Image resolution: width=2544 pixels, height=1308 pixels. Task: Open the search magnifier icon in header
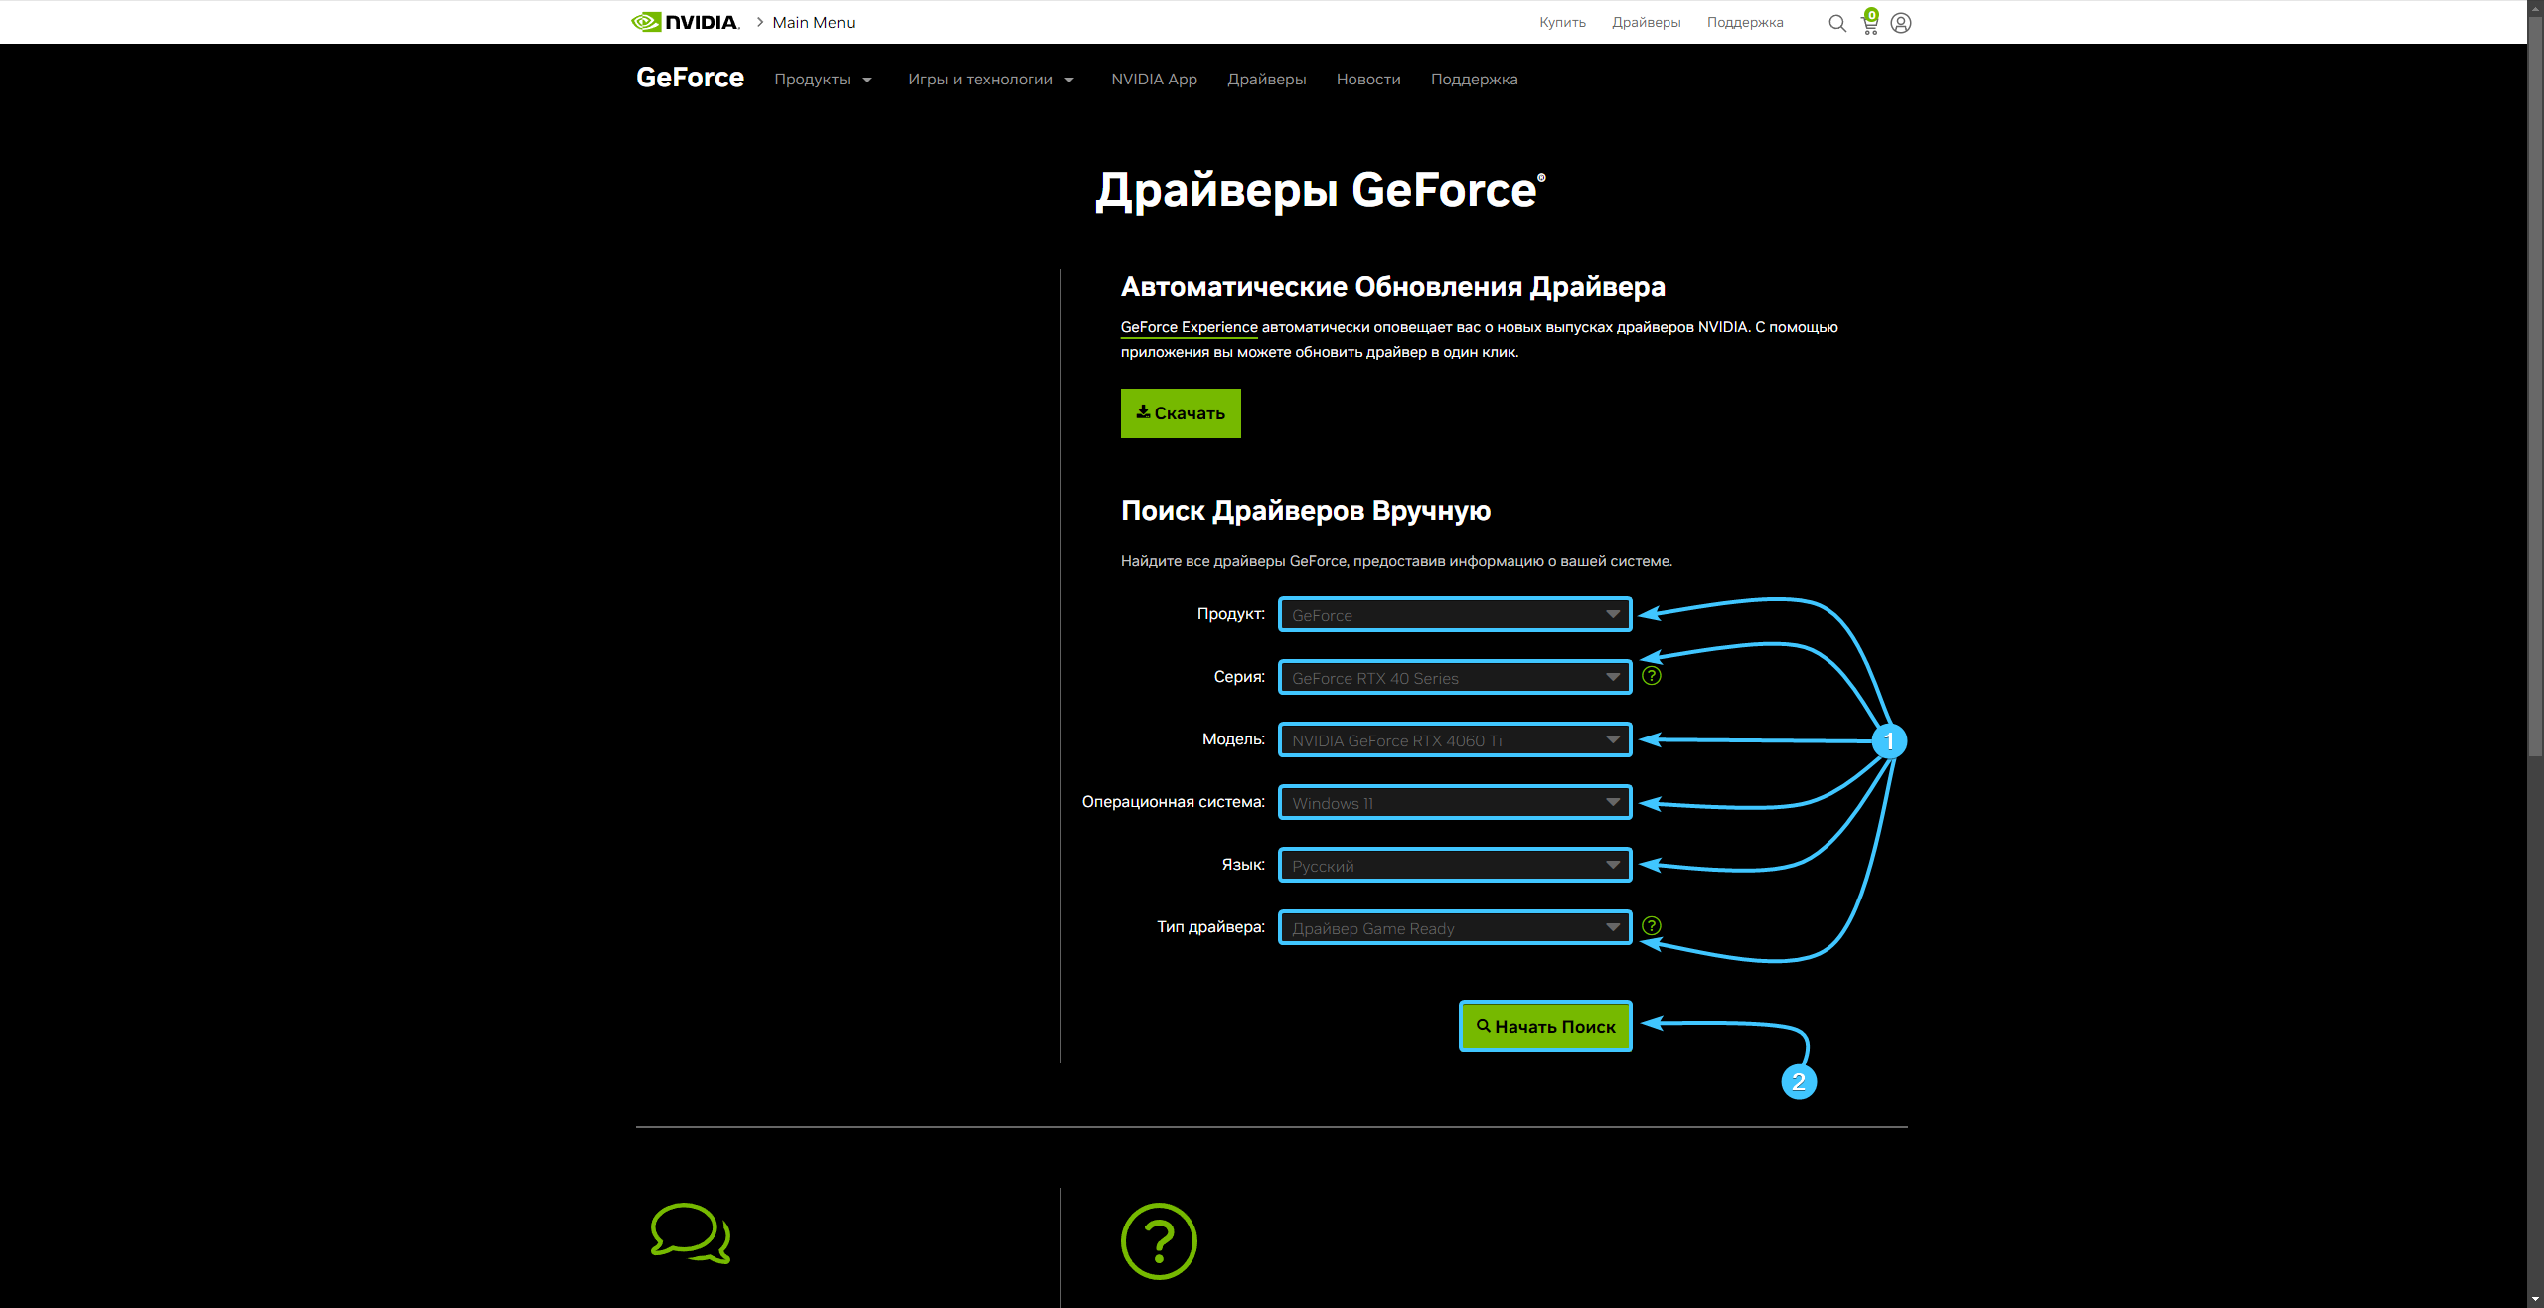(1837, 23)
